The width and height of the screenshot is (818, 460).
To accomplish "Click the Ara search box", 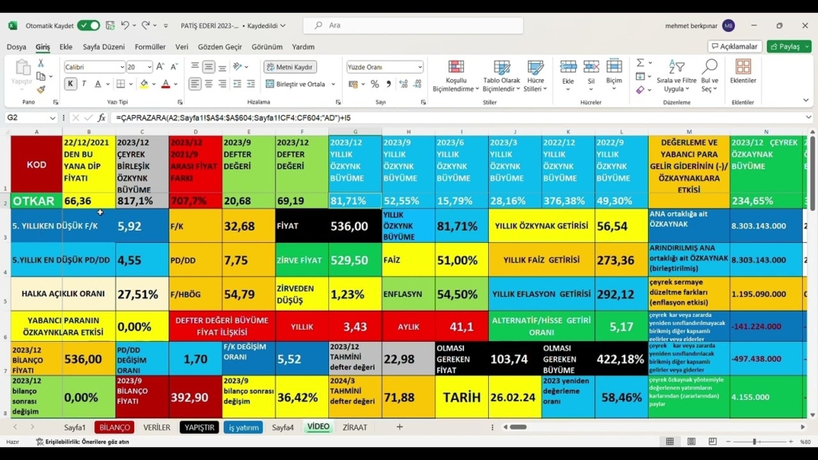I will 413,26.
